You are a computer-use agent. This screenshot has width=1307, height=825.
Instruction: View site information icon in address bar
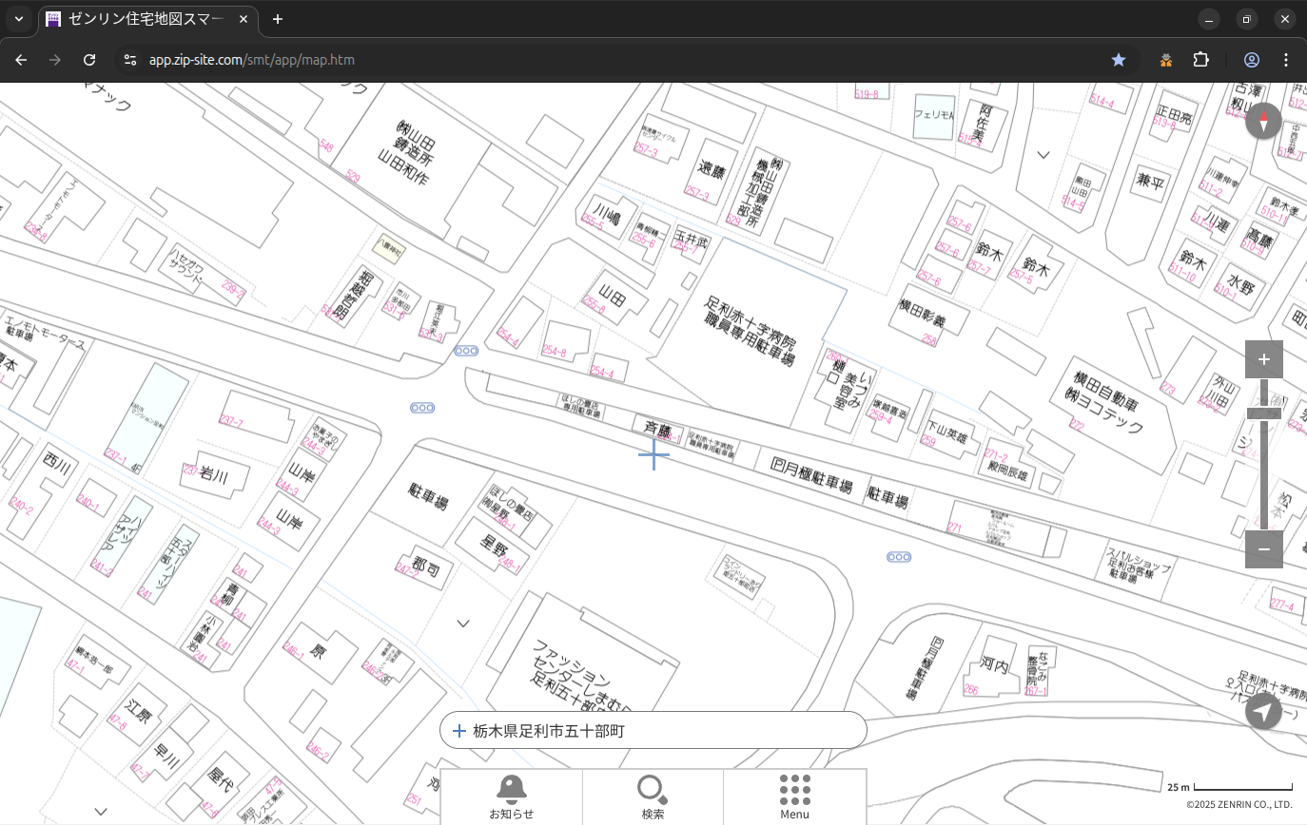(130, 60)
